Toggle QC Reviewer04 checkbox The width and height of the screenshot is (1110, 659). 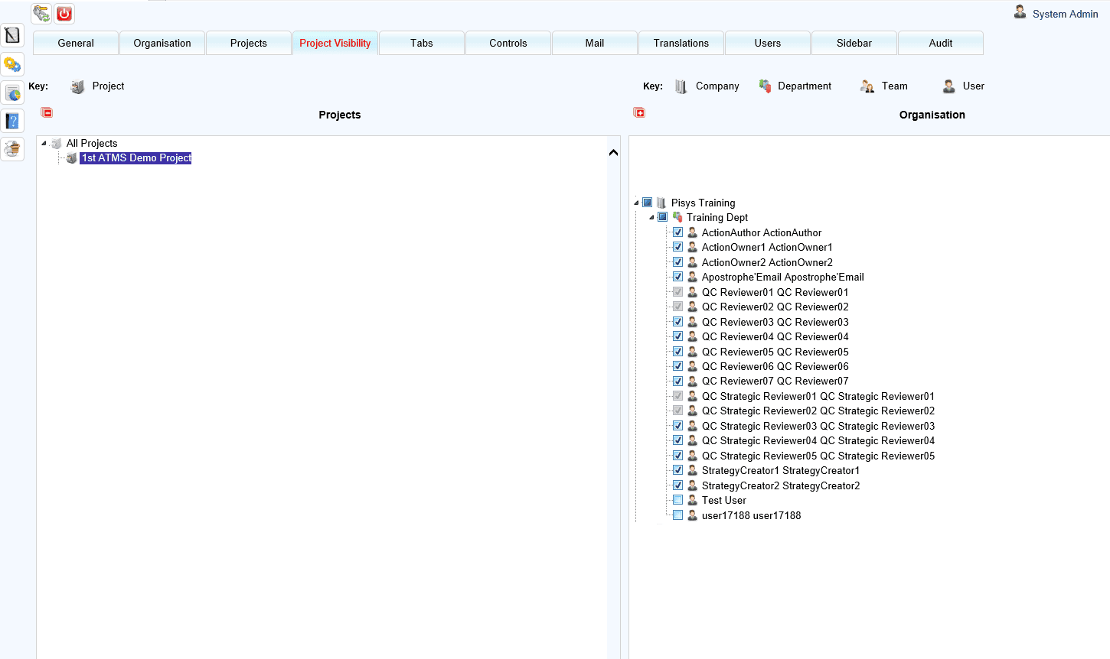pos(677,336)
